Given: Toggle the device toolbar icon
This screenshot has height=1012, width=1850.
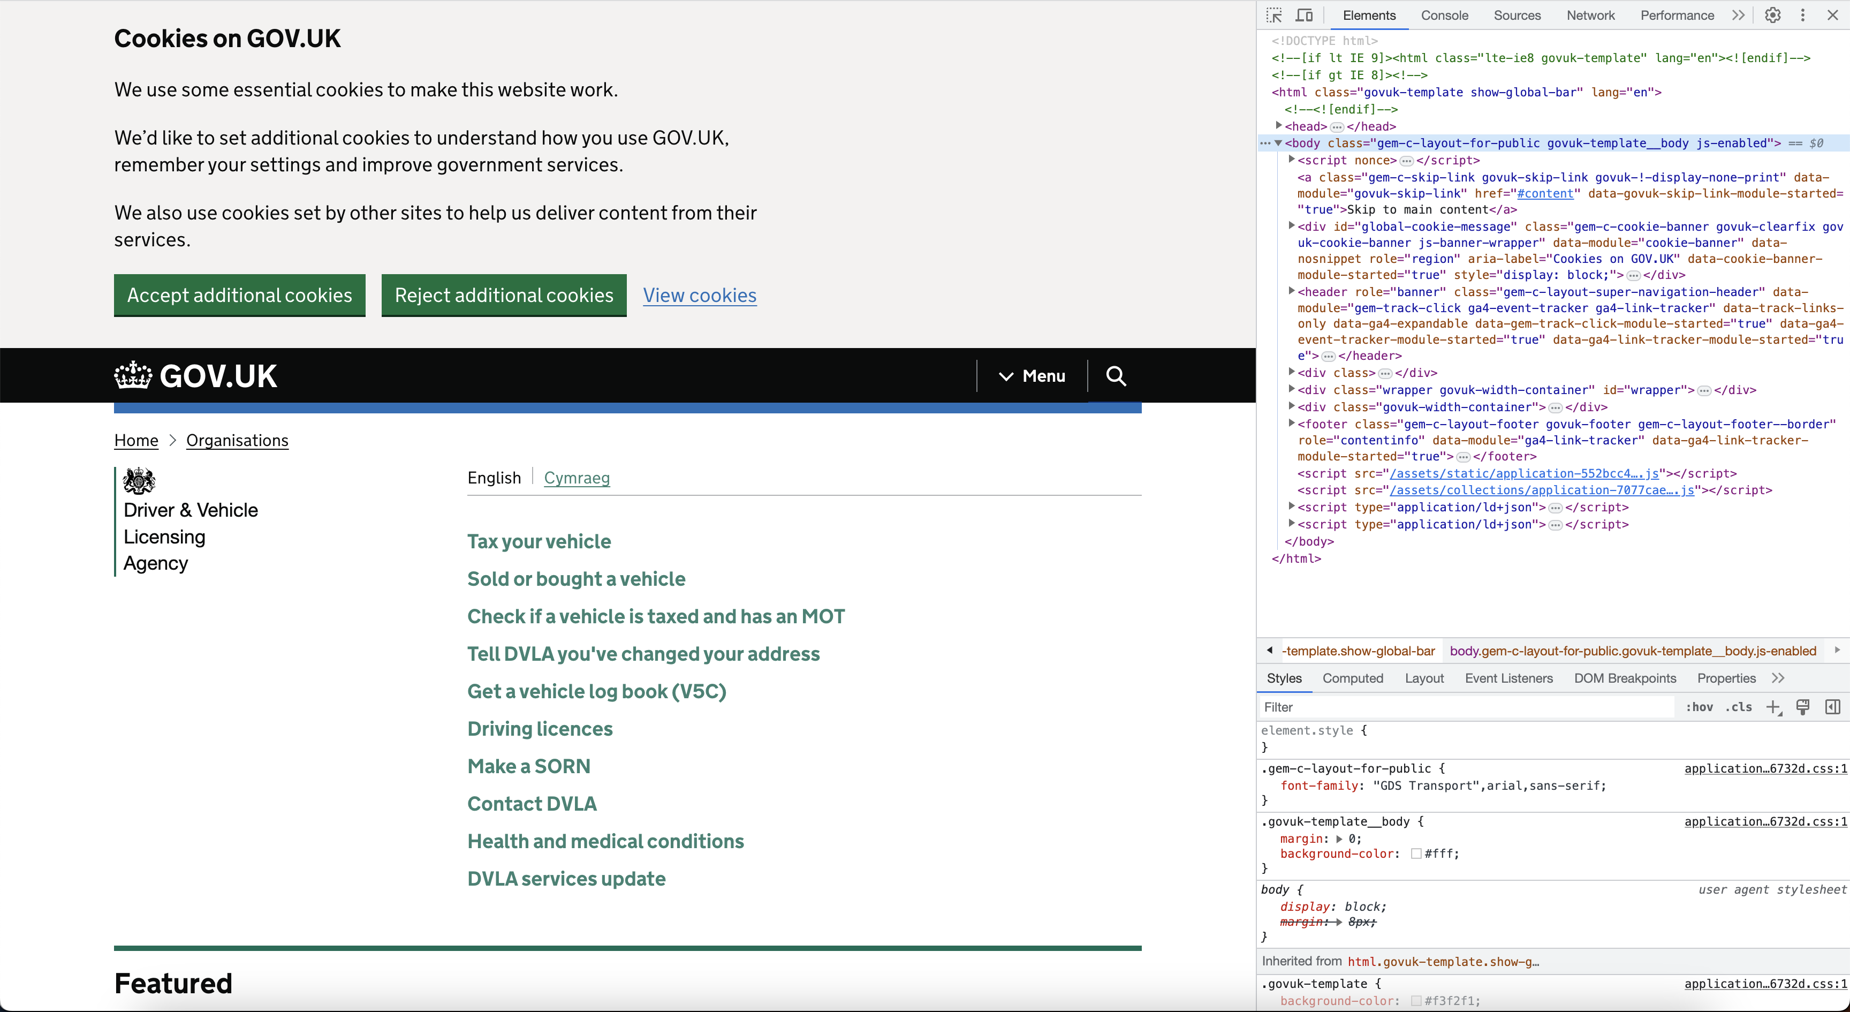Looking at the screenshot, I should point(1304,15).
